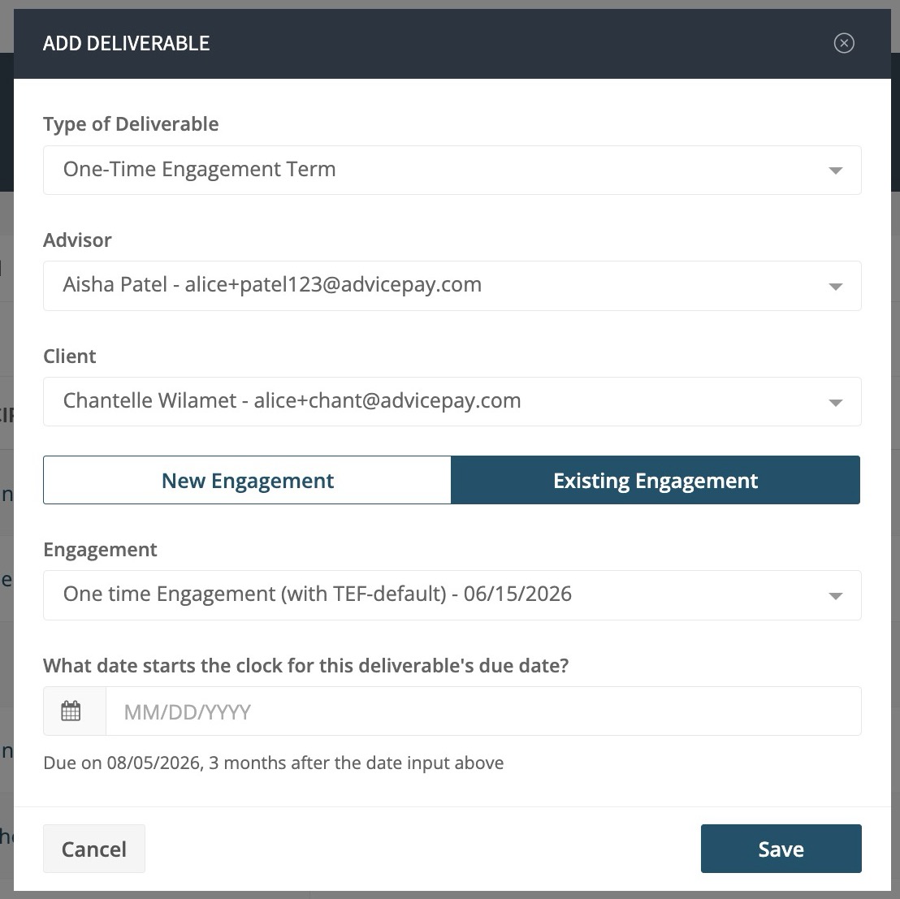Open One-Time Engagement Term selection
Viewport: 900px width, 899px height.
coord(452,170)
